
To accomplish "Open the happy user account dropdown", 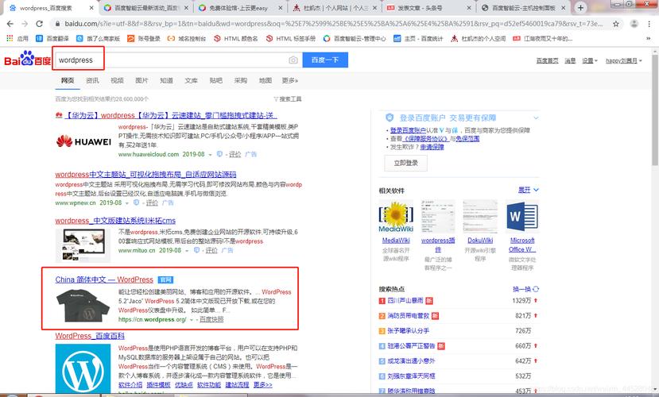I will click(x=624, y=60).
